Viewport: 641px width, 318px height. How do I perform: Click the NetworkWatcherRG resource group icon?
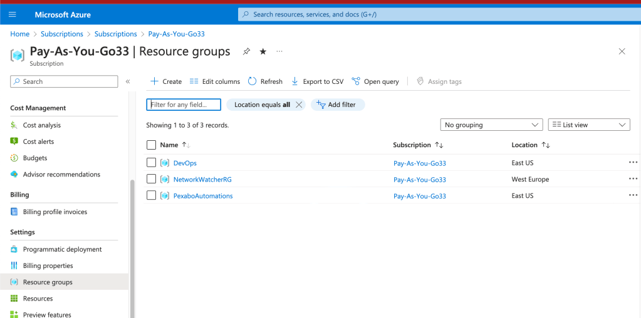tap(165, 179)
